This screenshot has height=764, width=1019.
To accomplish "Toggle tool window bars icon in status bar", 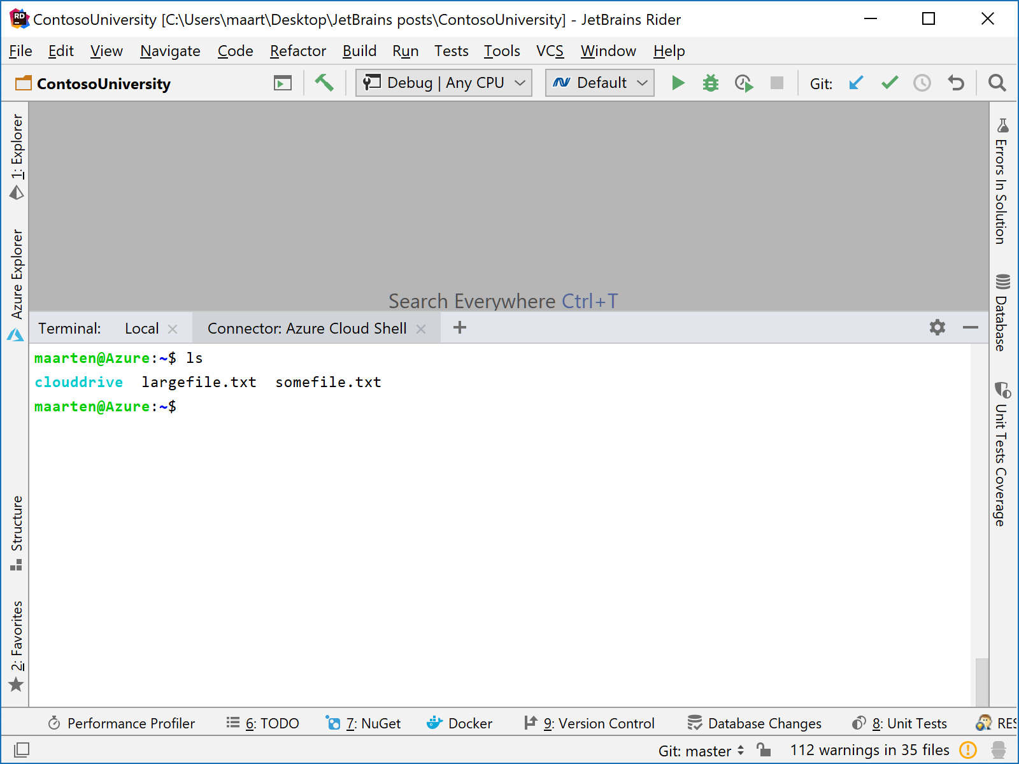I will (x=22, y=750).
